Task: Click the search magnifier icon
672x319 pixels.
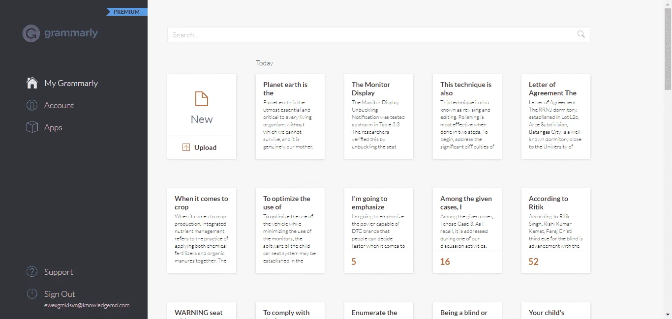Action: click(581, 34)
